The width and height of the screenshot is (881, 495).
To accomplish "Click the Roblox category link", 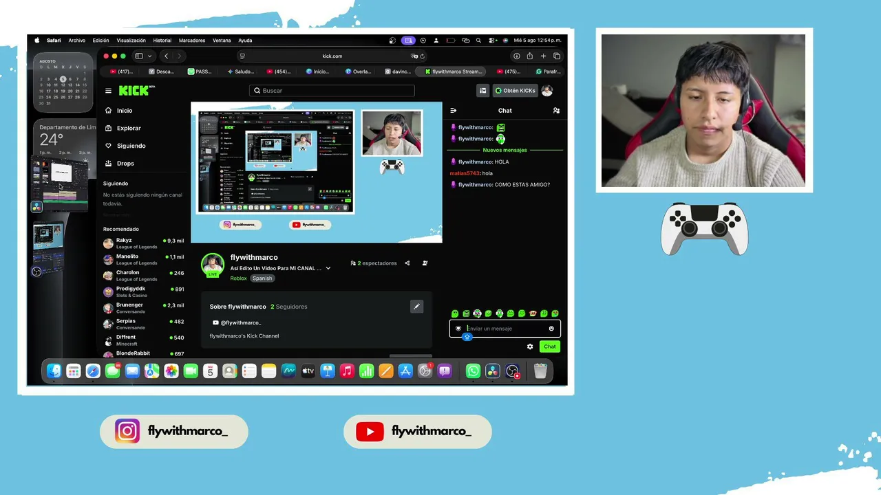I will tap(238, 278).
